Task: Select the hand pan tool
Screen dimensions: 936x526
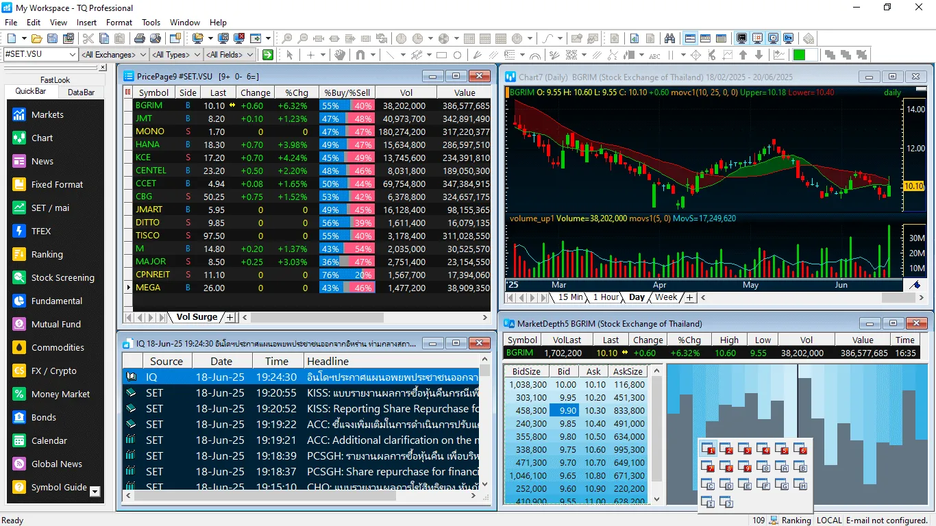Action: pos(339,55)
